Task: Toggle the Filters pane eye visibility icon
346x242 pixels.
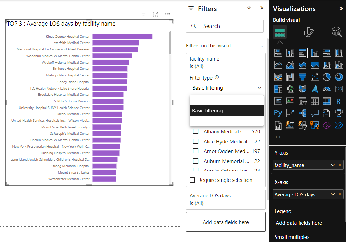Action: pos(249,8)
